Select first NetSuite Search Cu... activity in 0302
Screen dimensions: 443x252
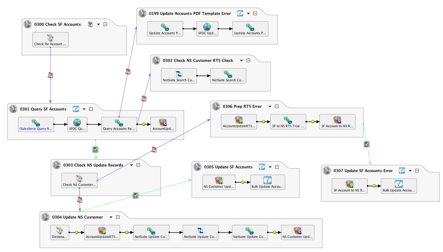[x=179, y=76]
